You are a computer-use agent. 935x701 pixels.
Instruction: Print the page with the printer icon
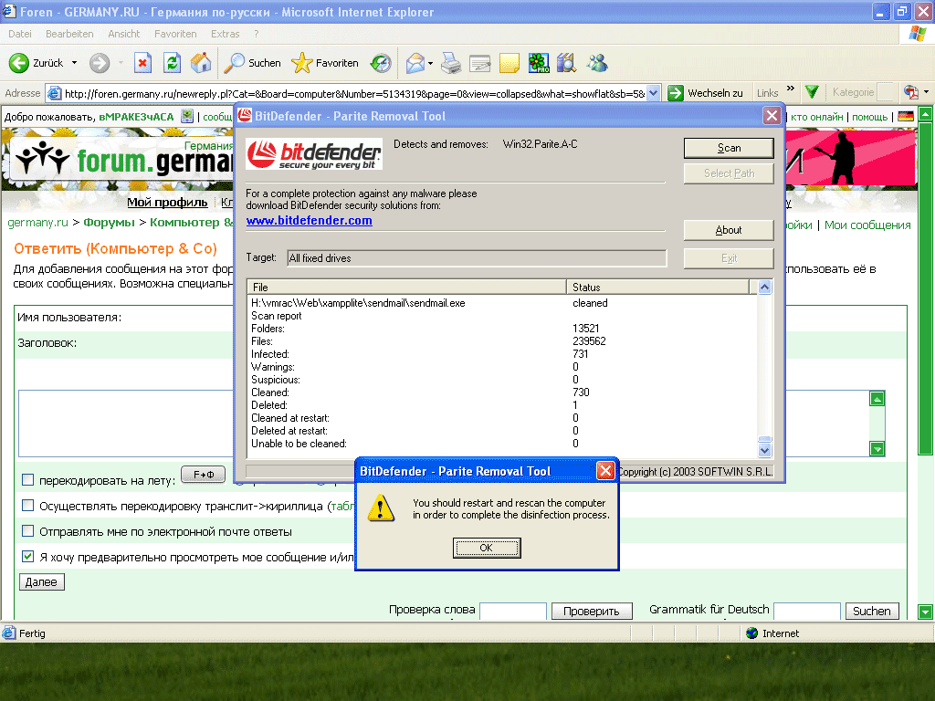click(451, 63)
